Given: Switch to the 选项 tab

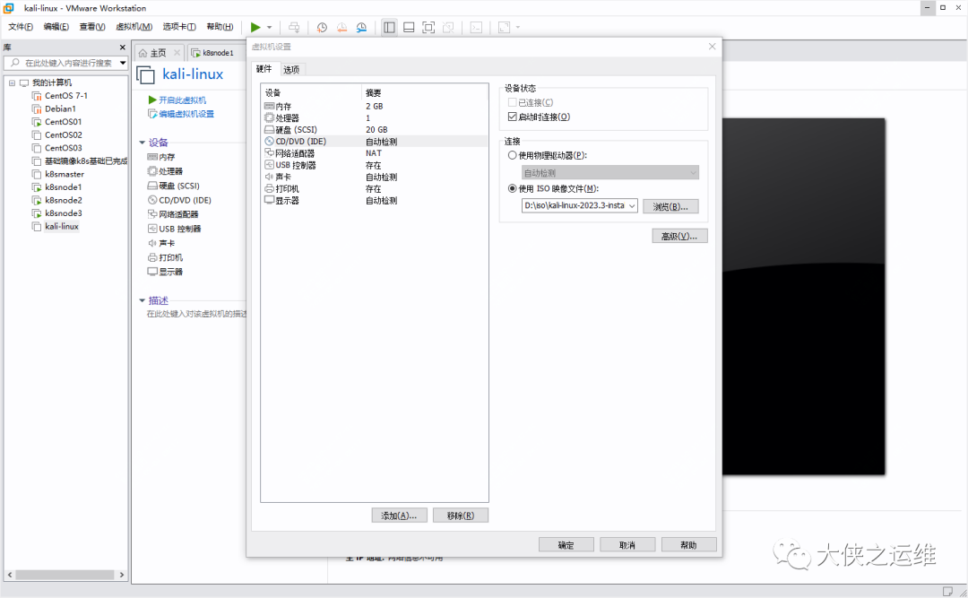Looking at the screenshot, I should point(291,69).
